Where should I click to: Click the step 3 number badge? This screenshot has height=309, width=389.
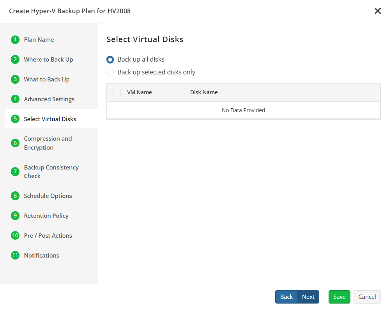pos(15,79)
